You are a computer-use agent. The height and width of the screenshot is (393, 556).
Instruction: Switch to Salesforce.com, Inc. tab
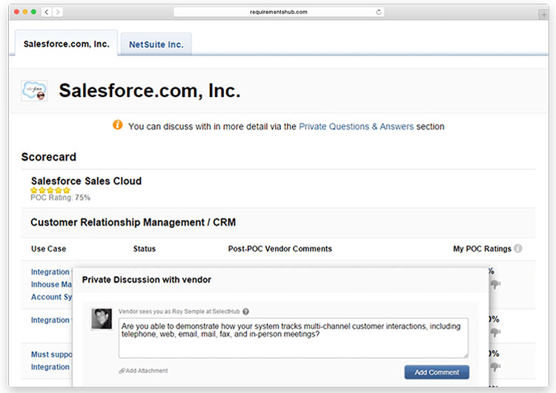pos(66,44)
